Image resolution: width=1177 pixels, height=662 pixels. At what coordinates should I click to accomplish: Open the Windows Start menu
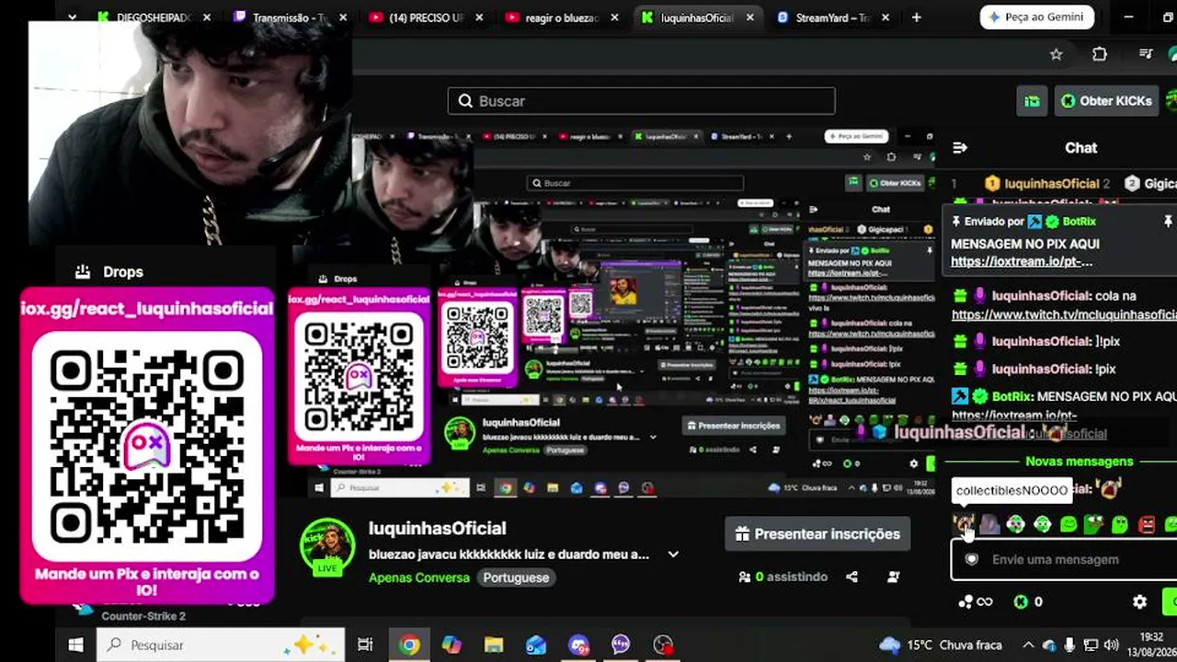click(x=75, y=645)
